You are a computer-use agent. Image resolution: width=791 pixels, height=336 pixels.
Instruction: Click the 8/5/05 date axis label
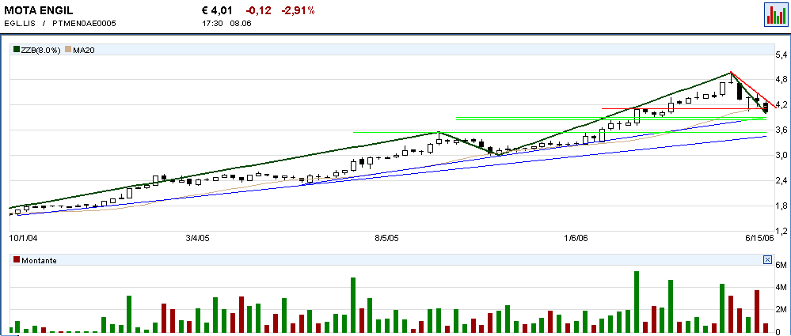387,237
